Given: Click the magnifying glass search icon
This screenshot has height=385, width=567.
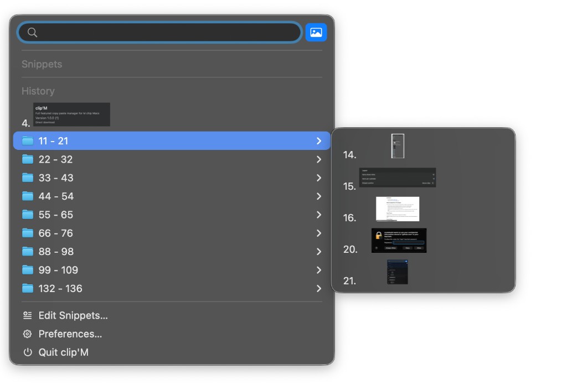Looking at the screenshot, I should click(32, 33).
